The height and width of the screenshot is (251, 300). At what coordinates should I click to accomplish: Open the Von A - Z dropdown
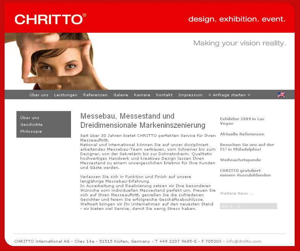point(248,206)
